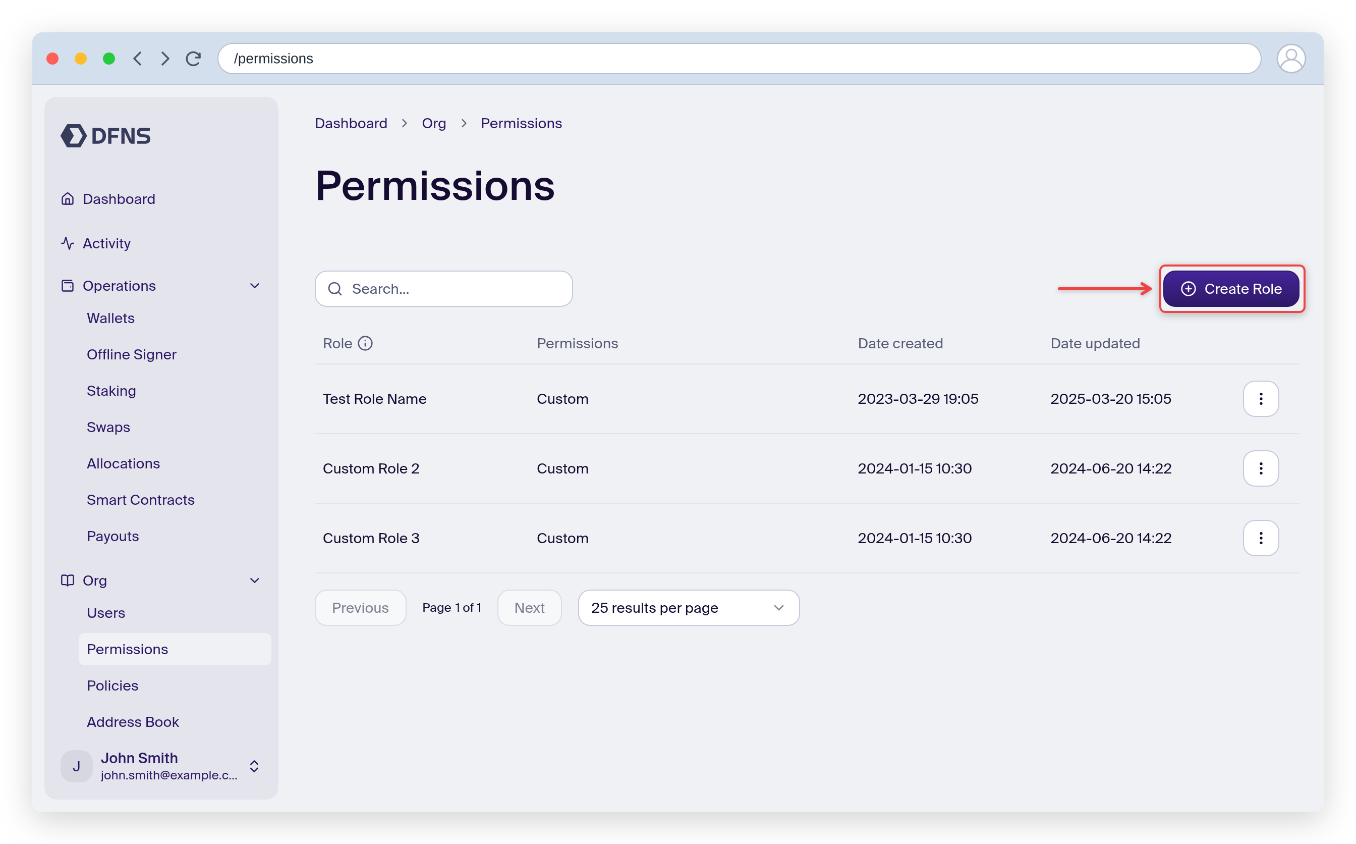Viewport: 1356px width, 844px height.
Task: Click the Dashboard home icon in sidebar
Action: (x=68, y=199)
